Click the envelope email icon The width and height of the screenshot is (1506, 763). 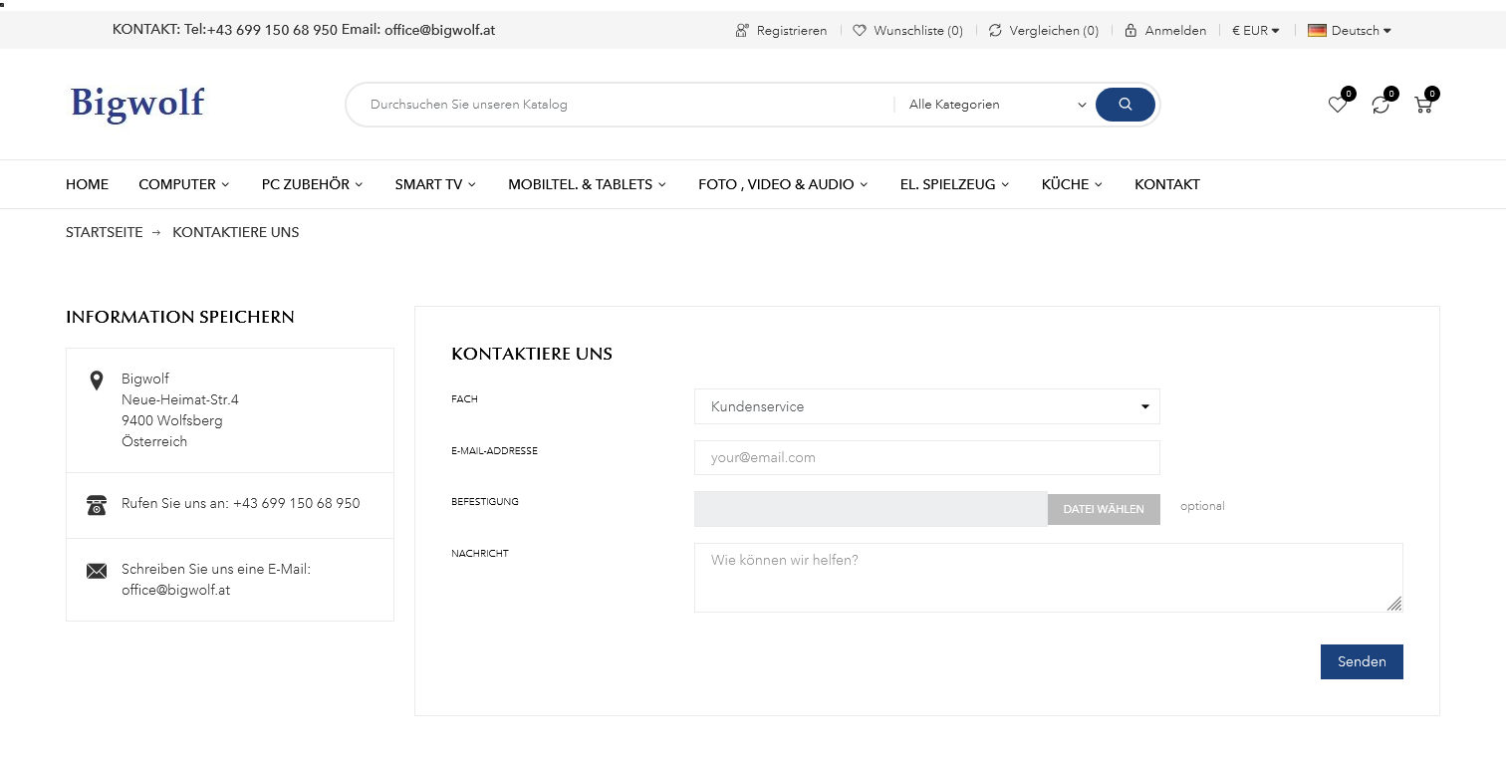(x=97, y=571)
